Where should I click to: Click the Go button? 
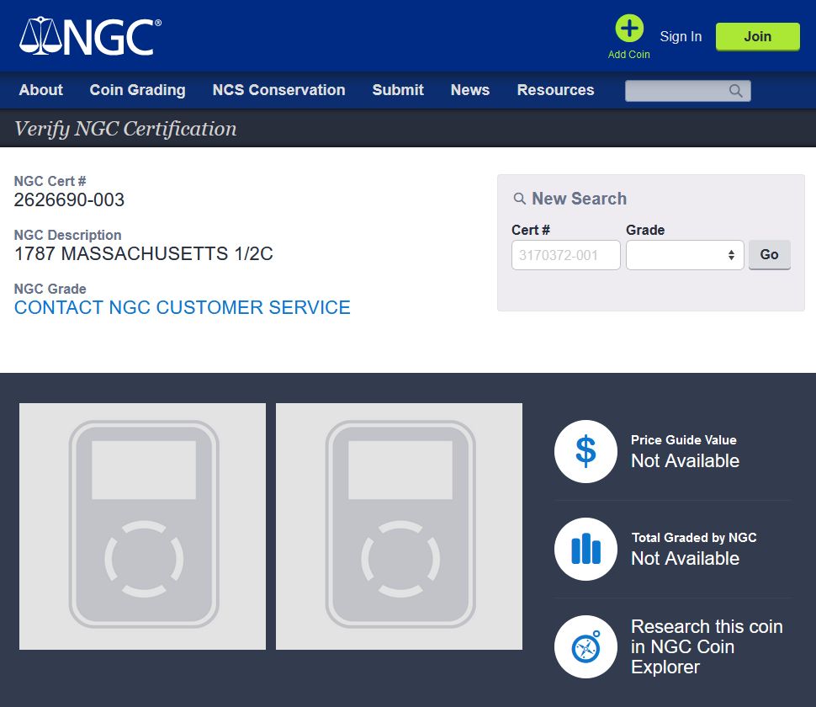pyautogui.click(x=769, y=254)
